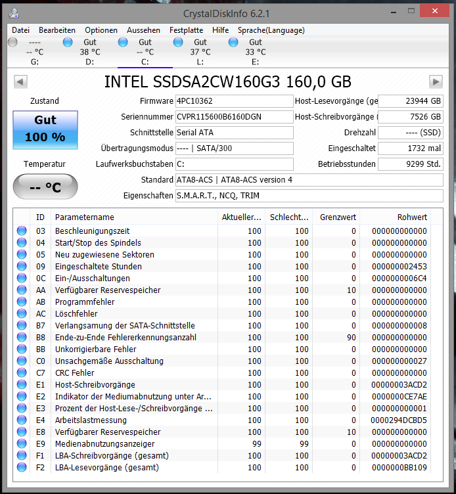Click status icon for F1 LBA-Schreibvorgänge

[x=22, y=455]
